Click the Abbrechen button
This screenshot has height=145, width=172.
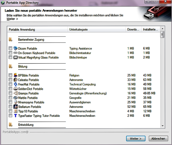(158, 138)
